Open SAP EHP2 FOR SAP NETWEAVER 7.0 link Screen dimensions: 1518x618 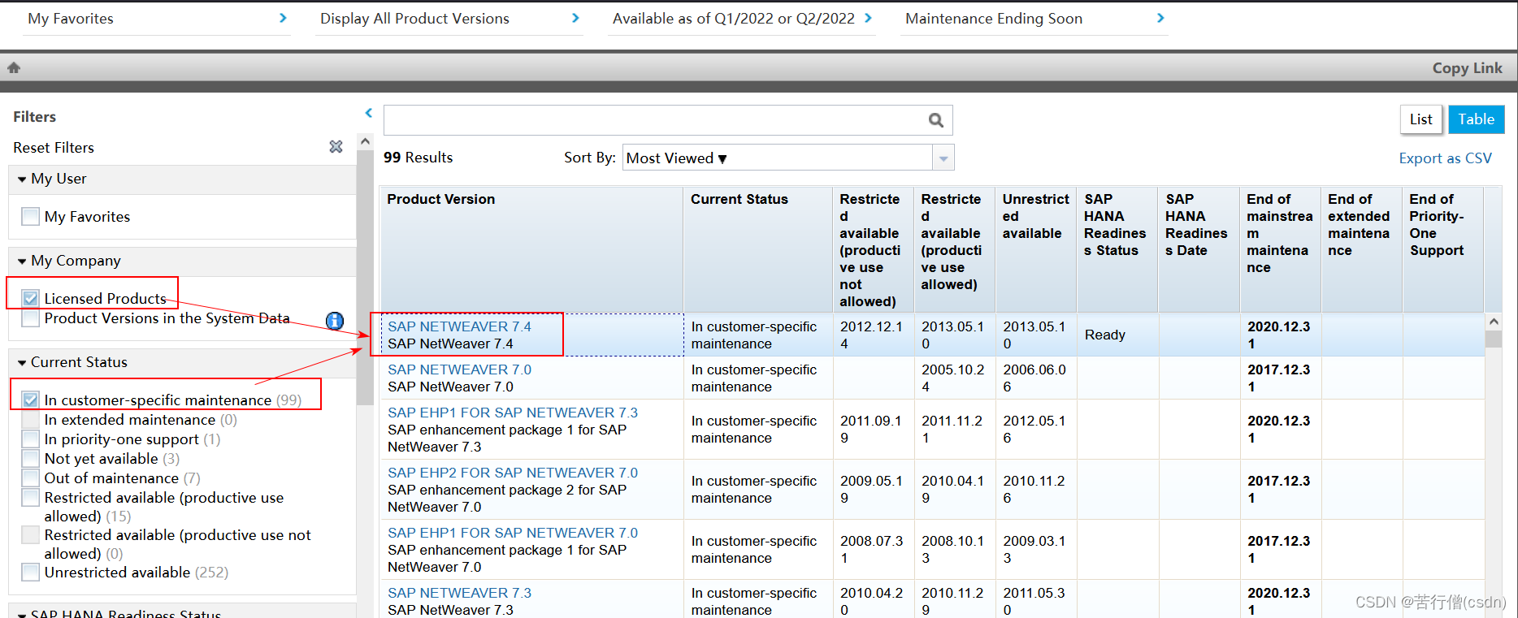[x=513, y=473]
